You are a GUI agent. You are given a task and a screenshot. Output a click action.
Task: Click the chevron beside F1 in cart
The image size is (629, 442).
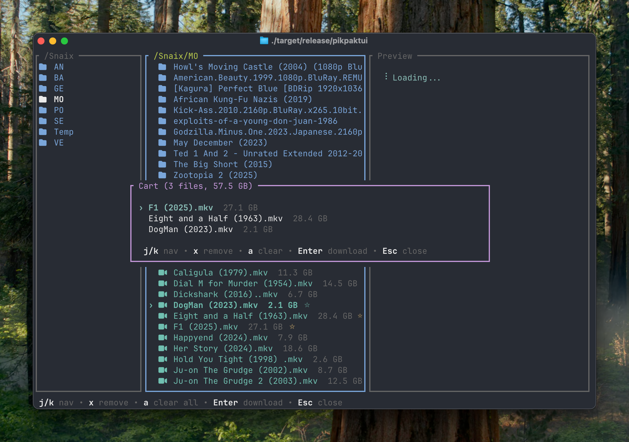pos(141,208)
